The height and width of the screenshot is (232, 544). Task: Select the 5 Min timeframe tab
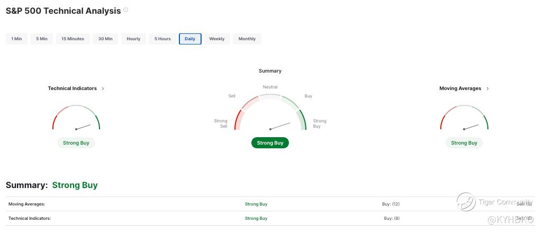coord(42,39)
